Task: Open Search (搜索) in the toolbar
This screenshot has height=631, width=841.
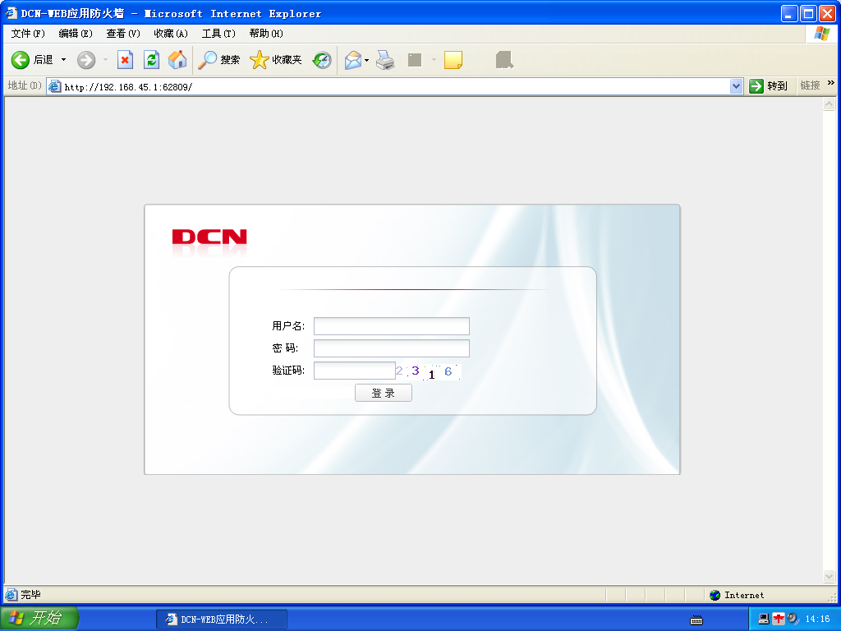Action: 218,59
